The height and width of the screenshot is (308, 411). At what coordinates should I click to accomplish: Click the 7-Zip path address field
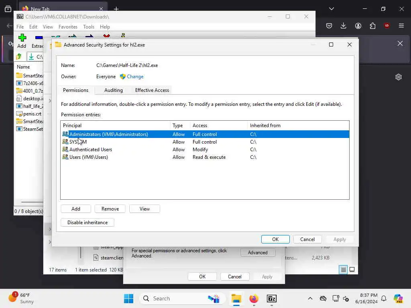35,57
